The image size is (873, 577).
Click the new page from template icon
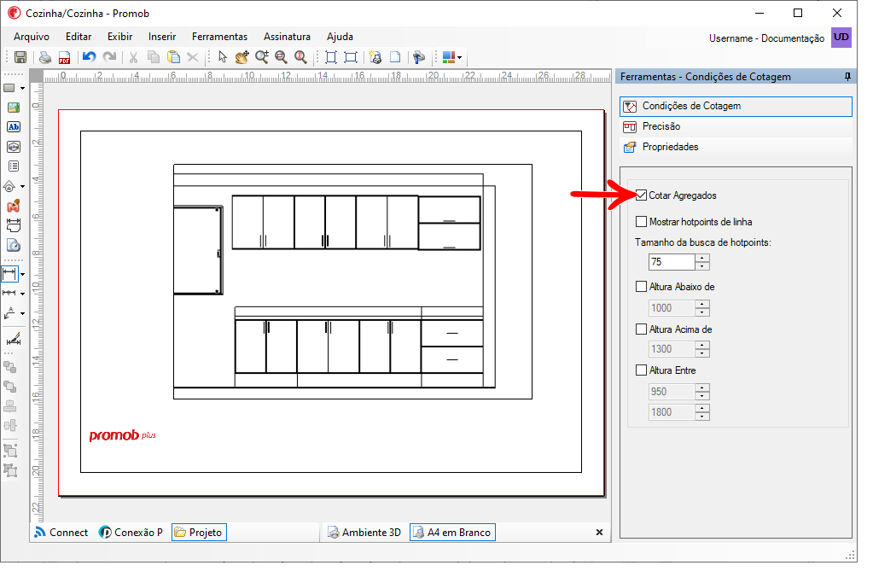375,58
